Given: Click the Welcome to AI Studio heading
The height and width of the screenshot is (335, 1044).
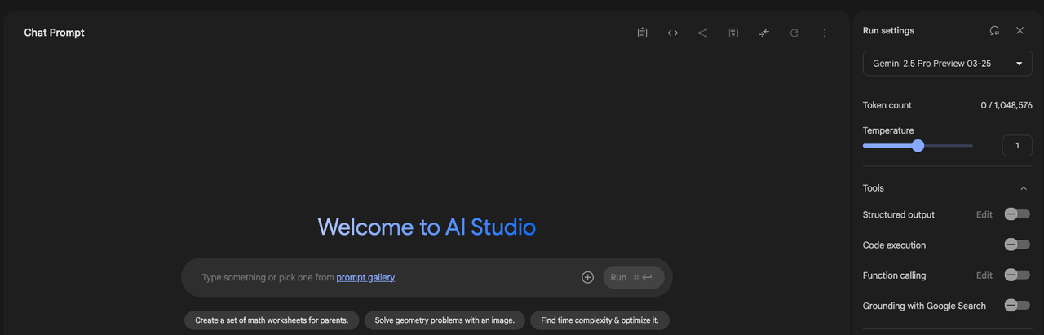Looking at the screenshot, I should coord(427,227).
